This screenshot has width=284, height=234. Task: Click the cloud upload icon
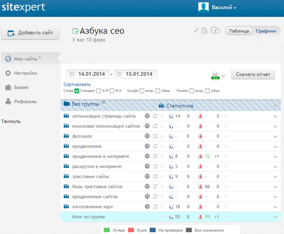tap(215, 30)
